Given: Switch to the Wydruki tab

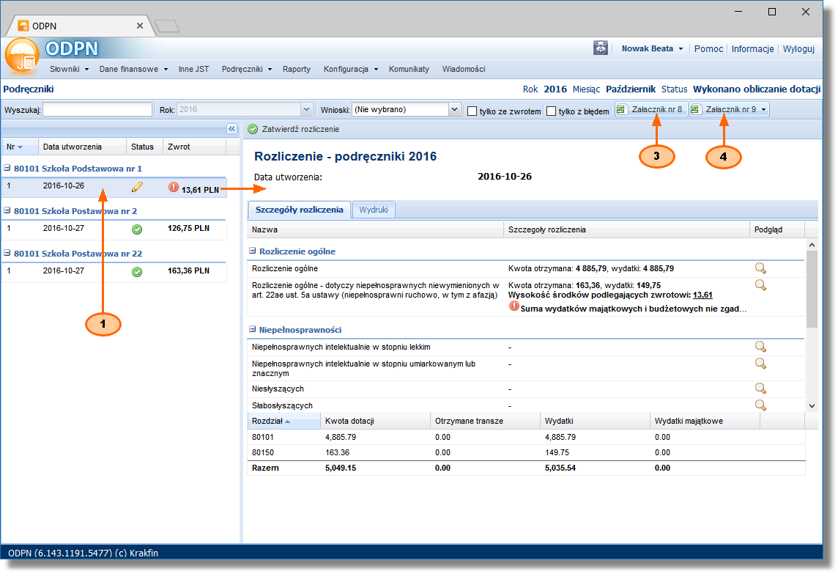Looking at the screenshot, I should (374, 210).
